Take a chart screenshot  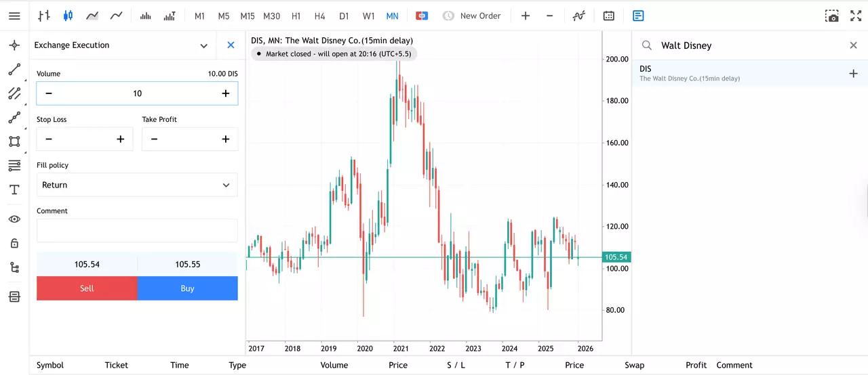tap(832, 16)
